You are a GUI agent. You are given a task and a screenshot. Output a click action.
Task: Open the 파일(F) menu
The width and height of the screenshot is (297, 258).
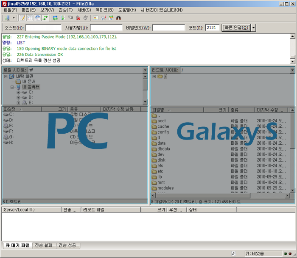[10, 10]
